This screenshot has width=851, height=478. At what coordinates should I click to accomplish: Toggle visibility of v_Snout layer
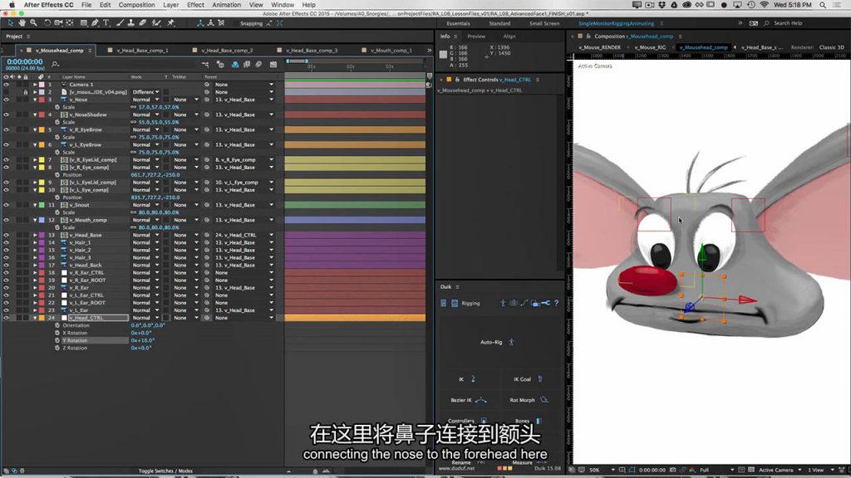click(x=6, y=206)
